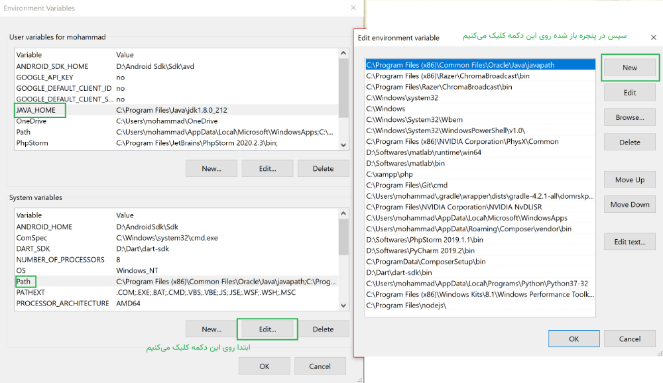Select the PROCESSOR_ARCHITECTURE system variable
663x383 pixels.
(x=176, y=303)
